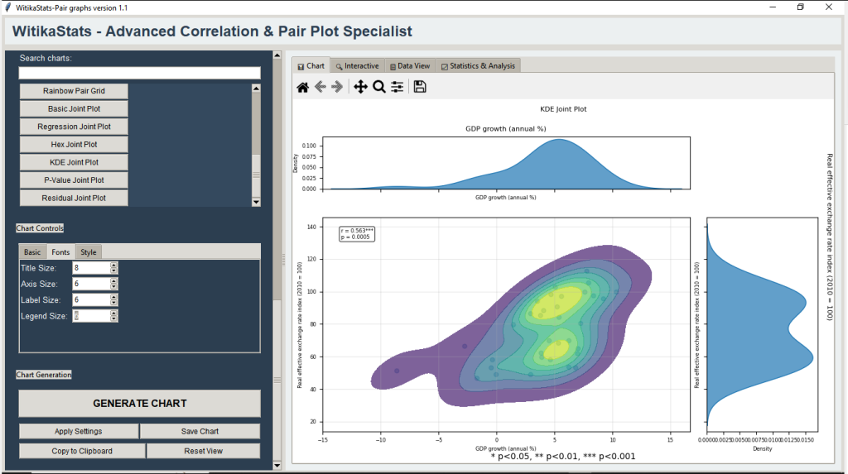Screen dimensions: 848x474
Task: Open Configure subplots sliders icon
Action: [397, 87]
